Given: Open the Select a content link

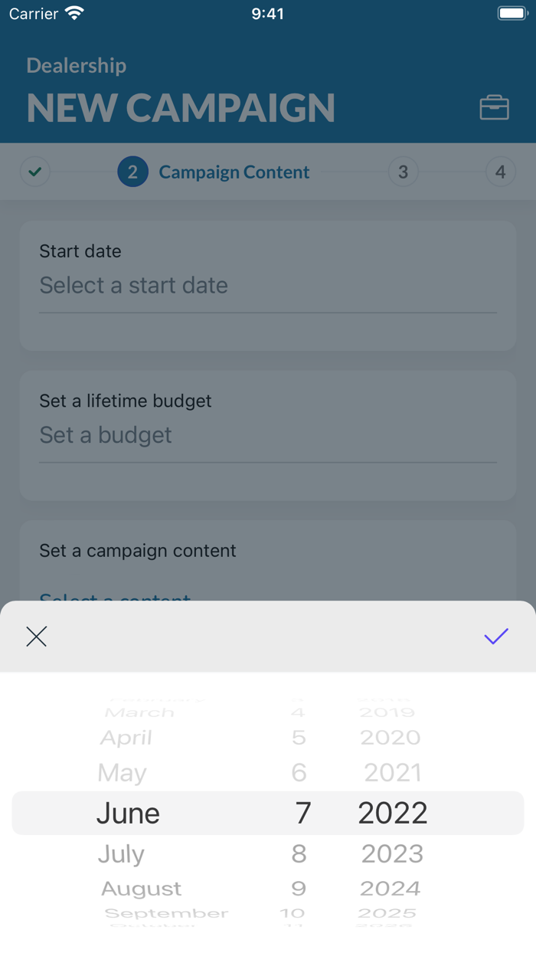Looking at the screenshot, I should tap(115, 597).
